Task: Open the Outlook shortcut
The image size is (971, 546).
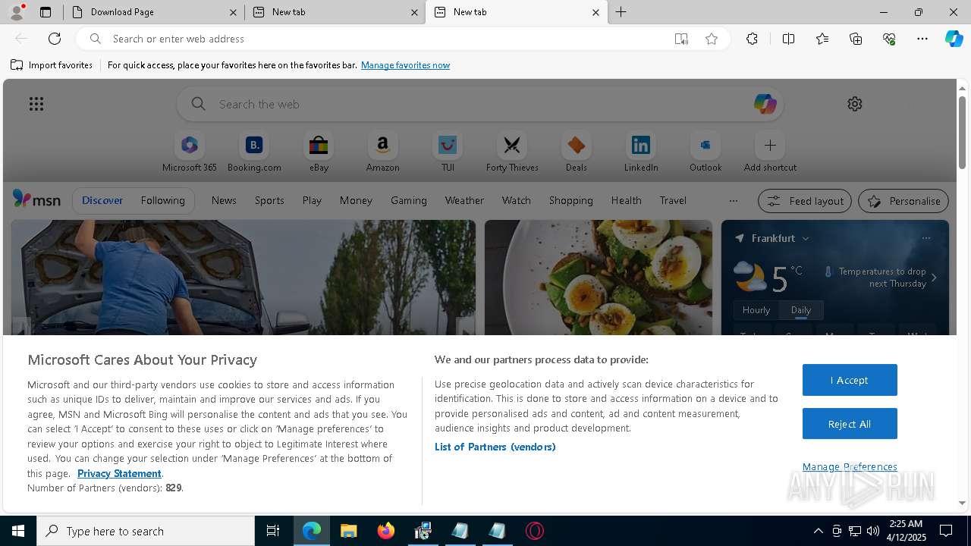Action: pos(705,152)
